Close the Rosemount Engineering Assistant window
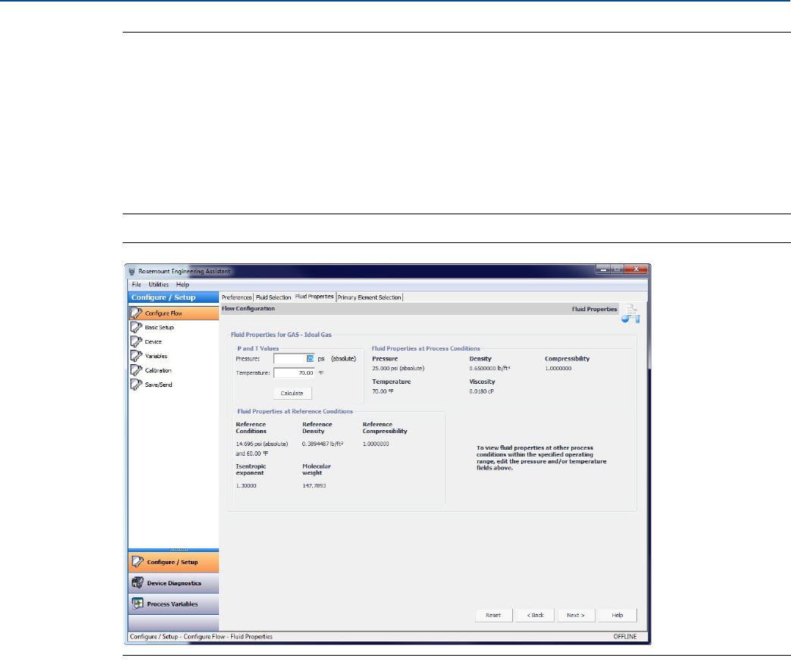The height and width of the screenshot is (661, 791). (x=636, y=270)
